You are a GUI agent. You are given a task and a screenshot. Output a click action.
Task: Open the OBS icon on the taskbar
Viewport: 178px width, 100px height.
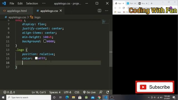[x=112, y=97]
